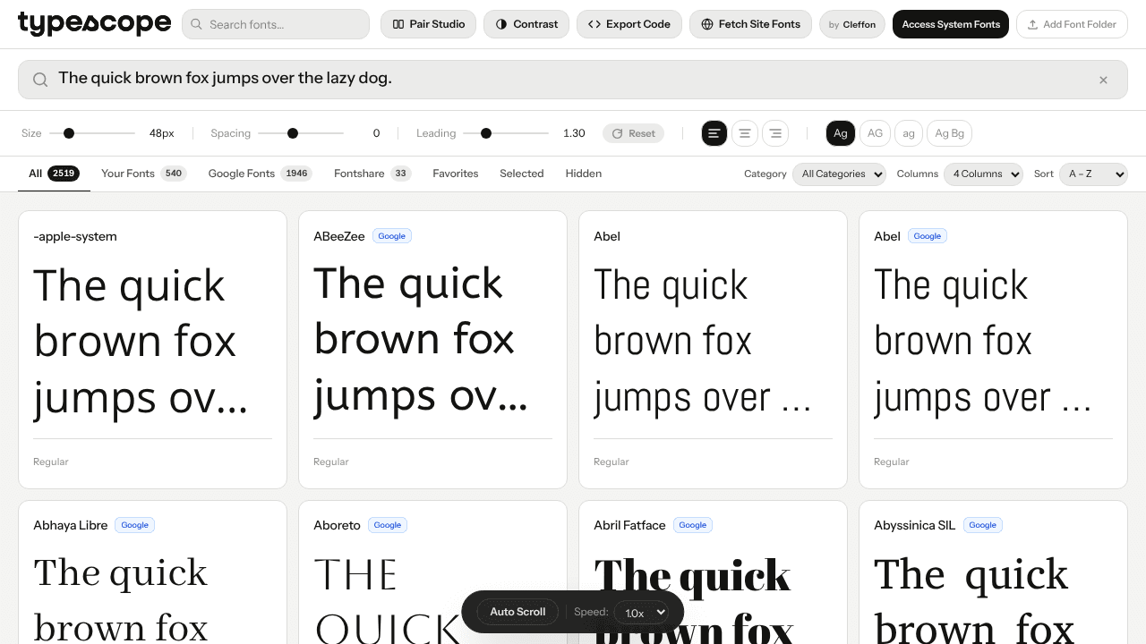Open the -apple-system font card
This screenshot has width=1146, height=644.
(x=152, y=350)
